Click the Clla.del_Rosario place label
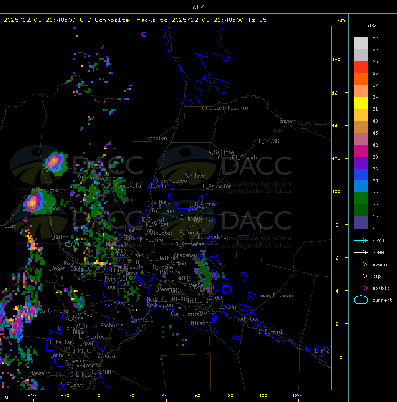The height and width of the screenshot is (402, 397). click(225, 108)
